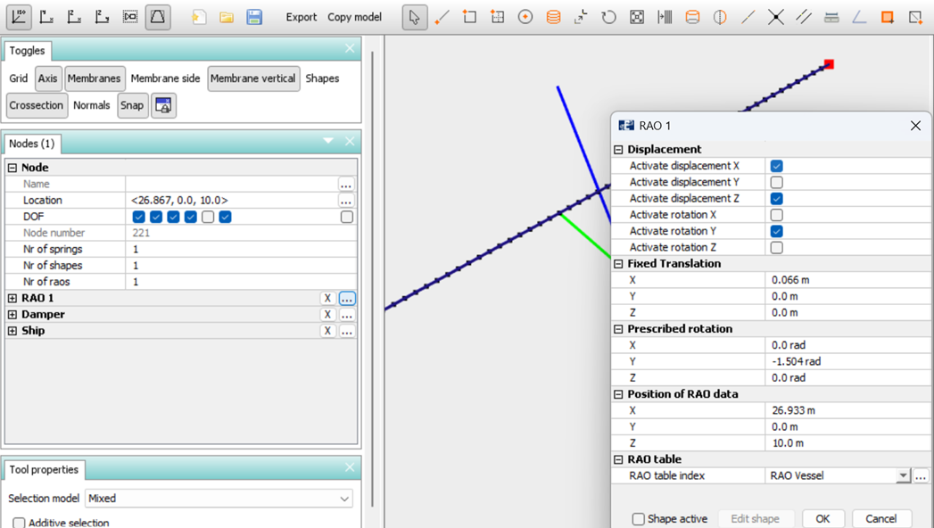Image resolution: width=934 pixels, height=528 pixels.
Task: Select the arrow pointer tool
Action: pos(415,17)
